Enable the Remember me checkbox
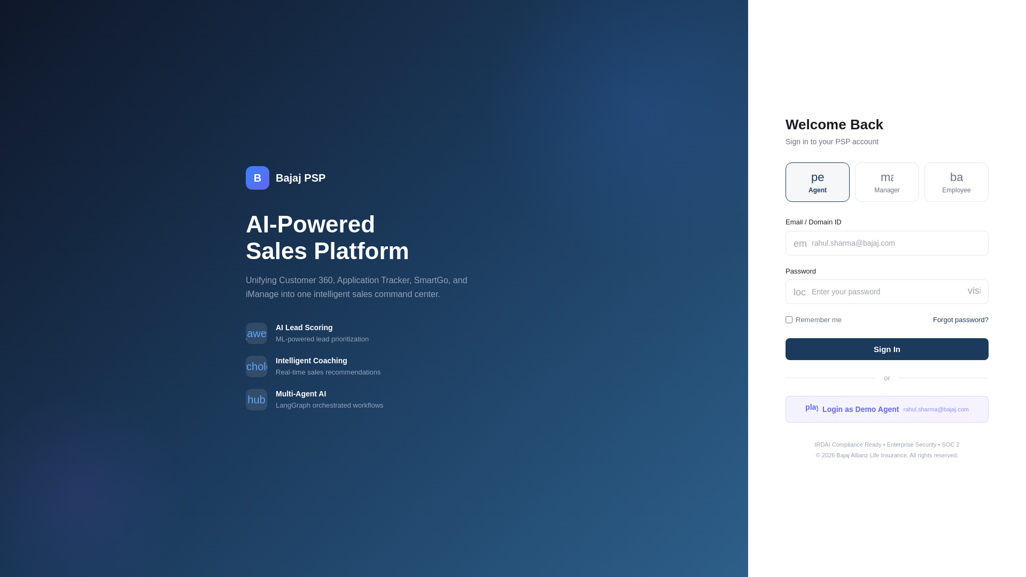 [789, 320]
